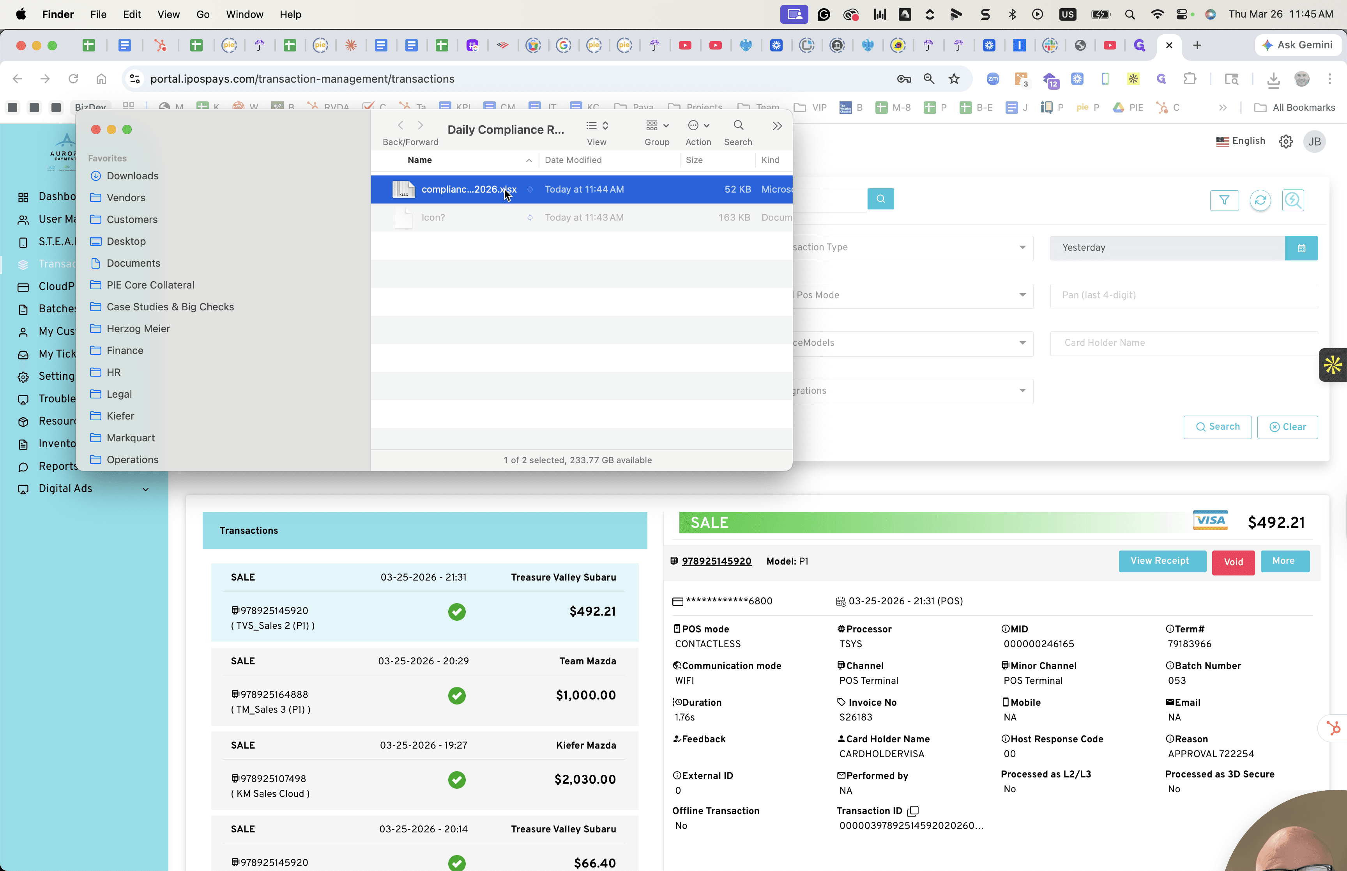Open terminal link 978925145920
1347x871 pixels.
tap(716, 561)
